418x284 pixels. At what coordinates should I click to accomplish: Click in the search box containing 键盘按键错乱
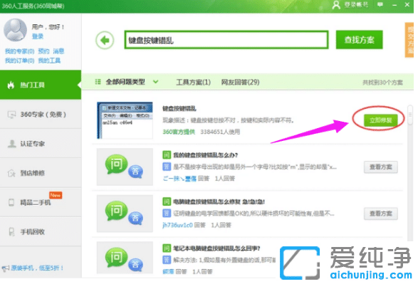226,40
